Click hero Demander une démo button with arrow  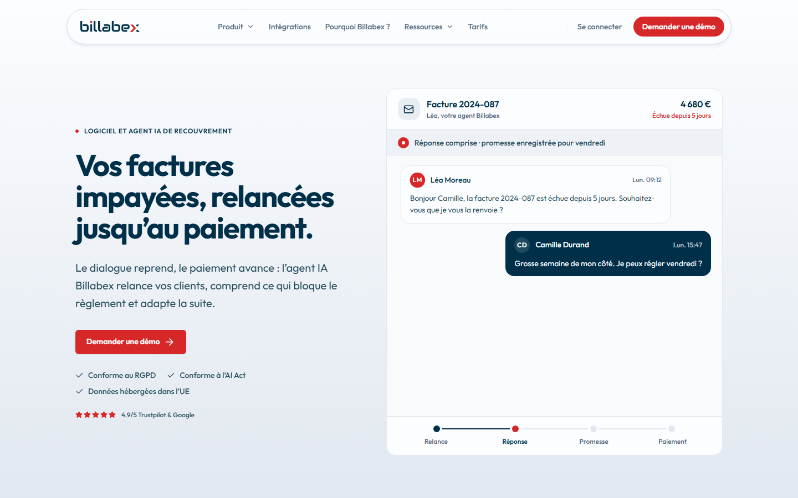pyautogui.click(x=131, y=342)
